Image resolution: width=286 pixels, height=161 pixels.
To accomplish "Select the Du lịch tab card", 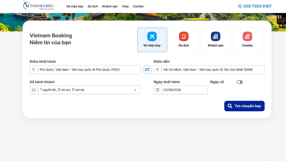I will (x=184, y=40).
